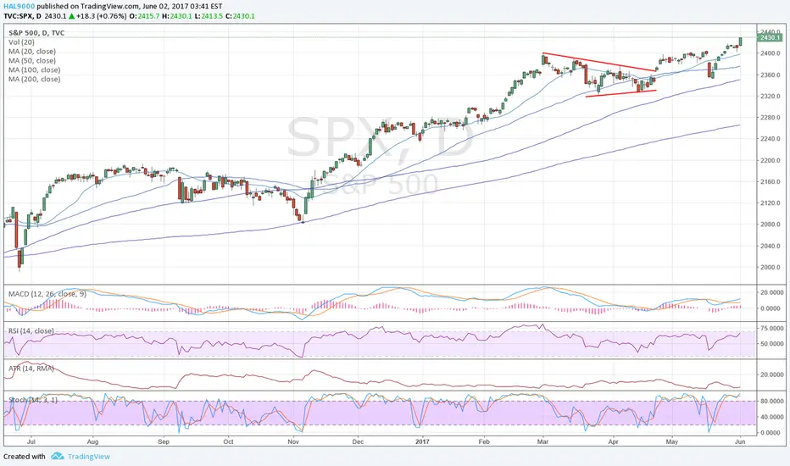Viewport: 790px width, 466px height.
Task: Click the '+18.3 (+0.76%)' change value
Action: click(101, 16)
